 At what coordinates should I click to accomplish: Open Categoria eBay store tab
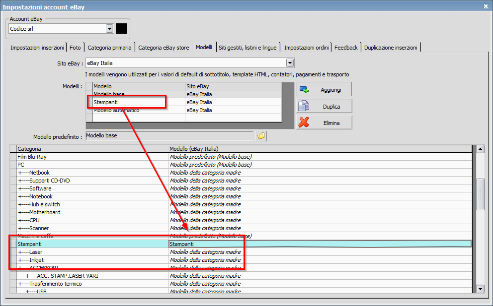tap(164, 48)
